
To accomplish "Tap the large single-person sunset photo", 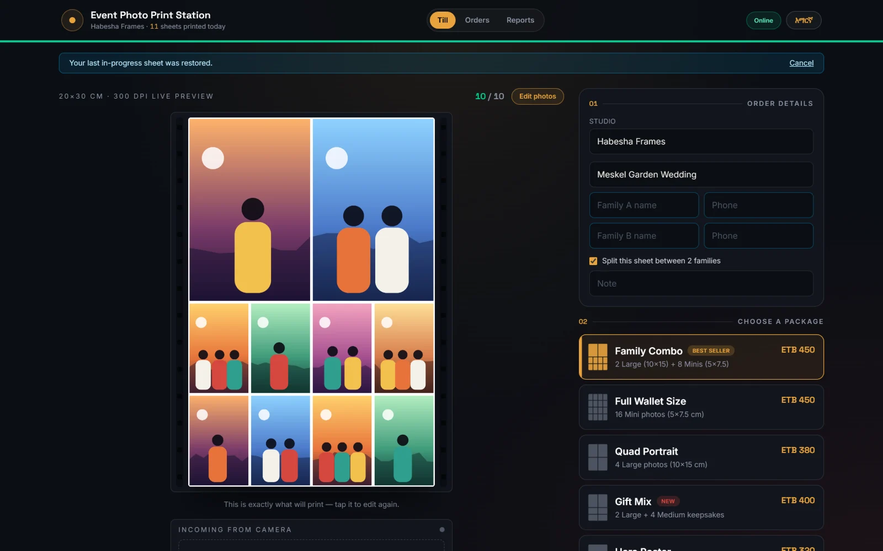I will (x=250, y=210).
